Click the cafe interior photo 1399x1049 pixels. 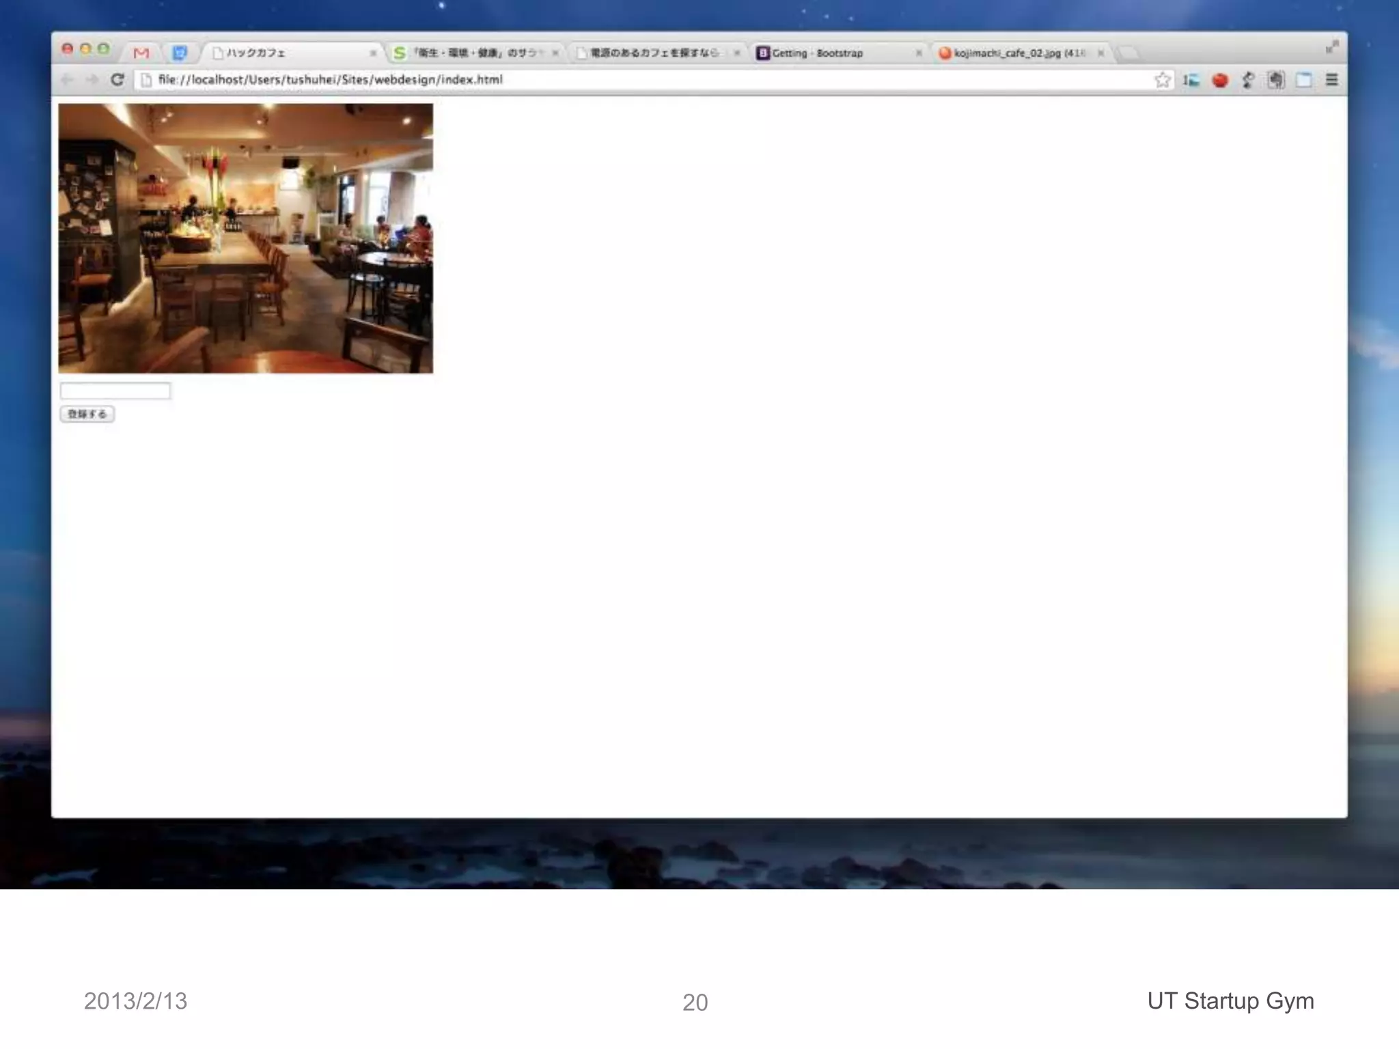[245, 238]
